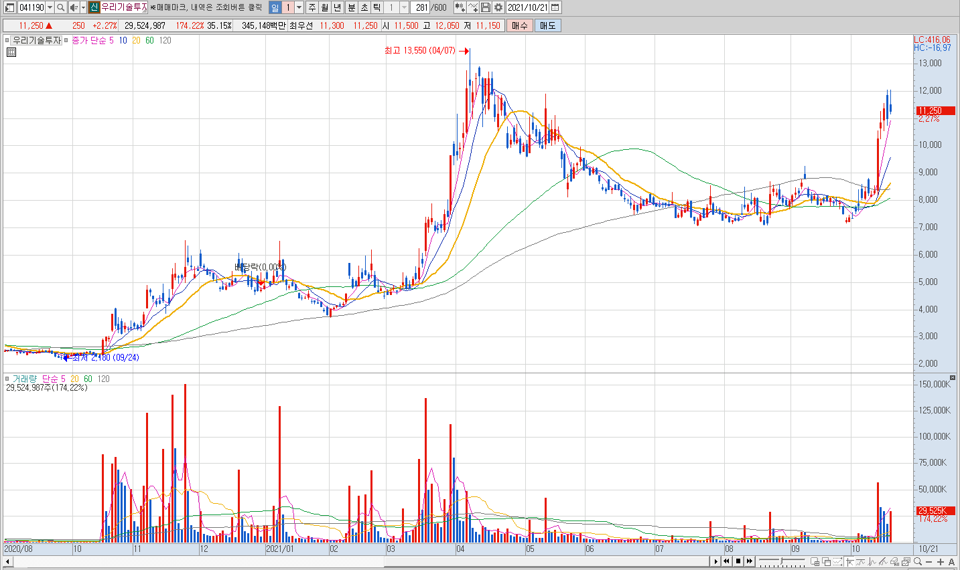This screenshot has width=960, height=570.
Task: Switch to the weekly 주 period
Action: 312,7
